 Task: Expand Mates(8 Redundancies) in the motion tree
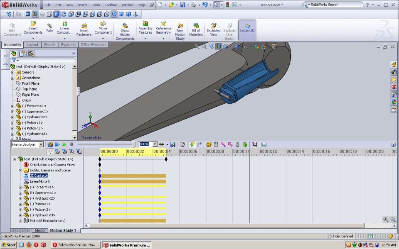point(21,221)
